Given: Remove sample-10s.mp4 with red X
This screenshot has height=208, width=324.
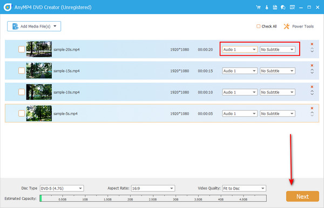Looking at the screenshot, I should click(x=312, y=86).
